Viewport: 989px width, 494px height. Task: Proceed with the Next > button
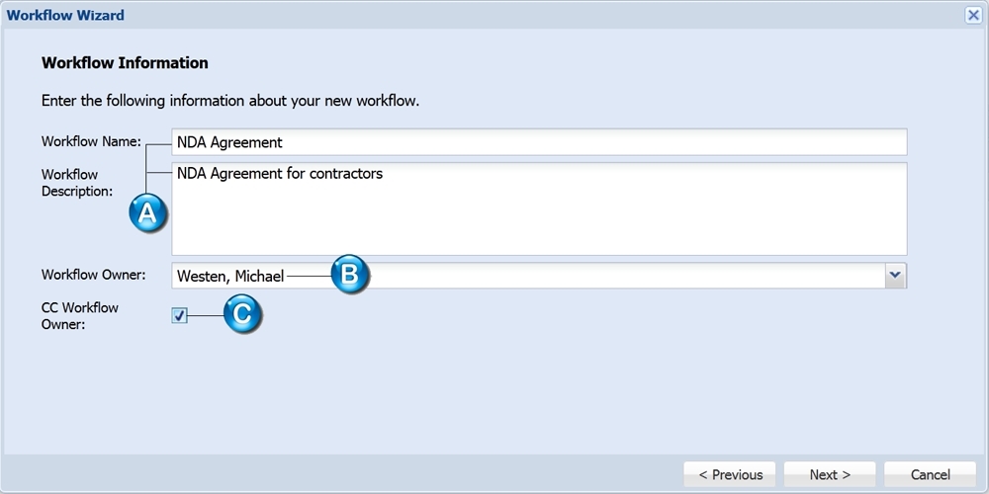coord(830,474)
